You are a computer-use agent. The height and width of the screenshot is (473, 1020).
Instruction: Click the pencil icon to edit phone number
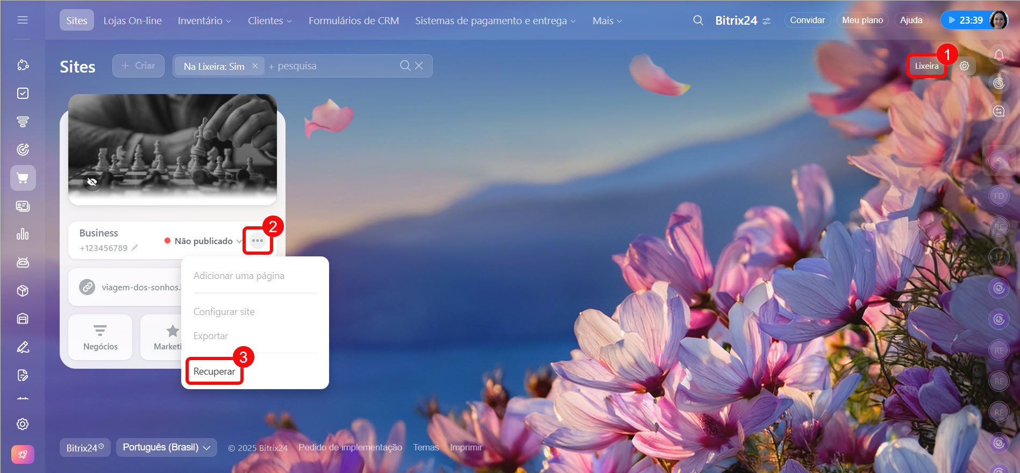pyautogui.click(x=135, y=248)
